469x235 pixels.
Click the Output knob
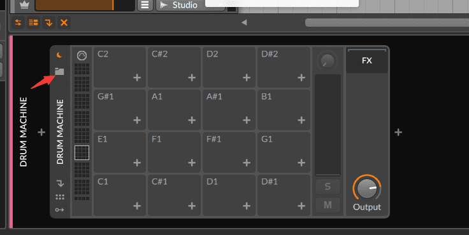coord(367,188)
